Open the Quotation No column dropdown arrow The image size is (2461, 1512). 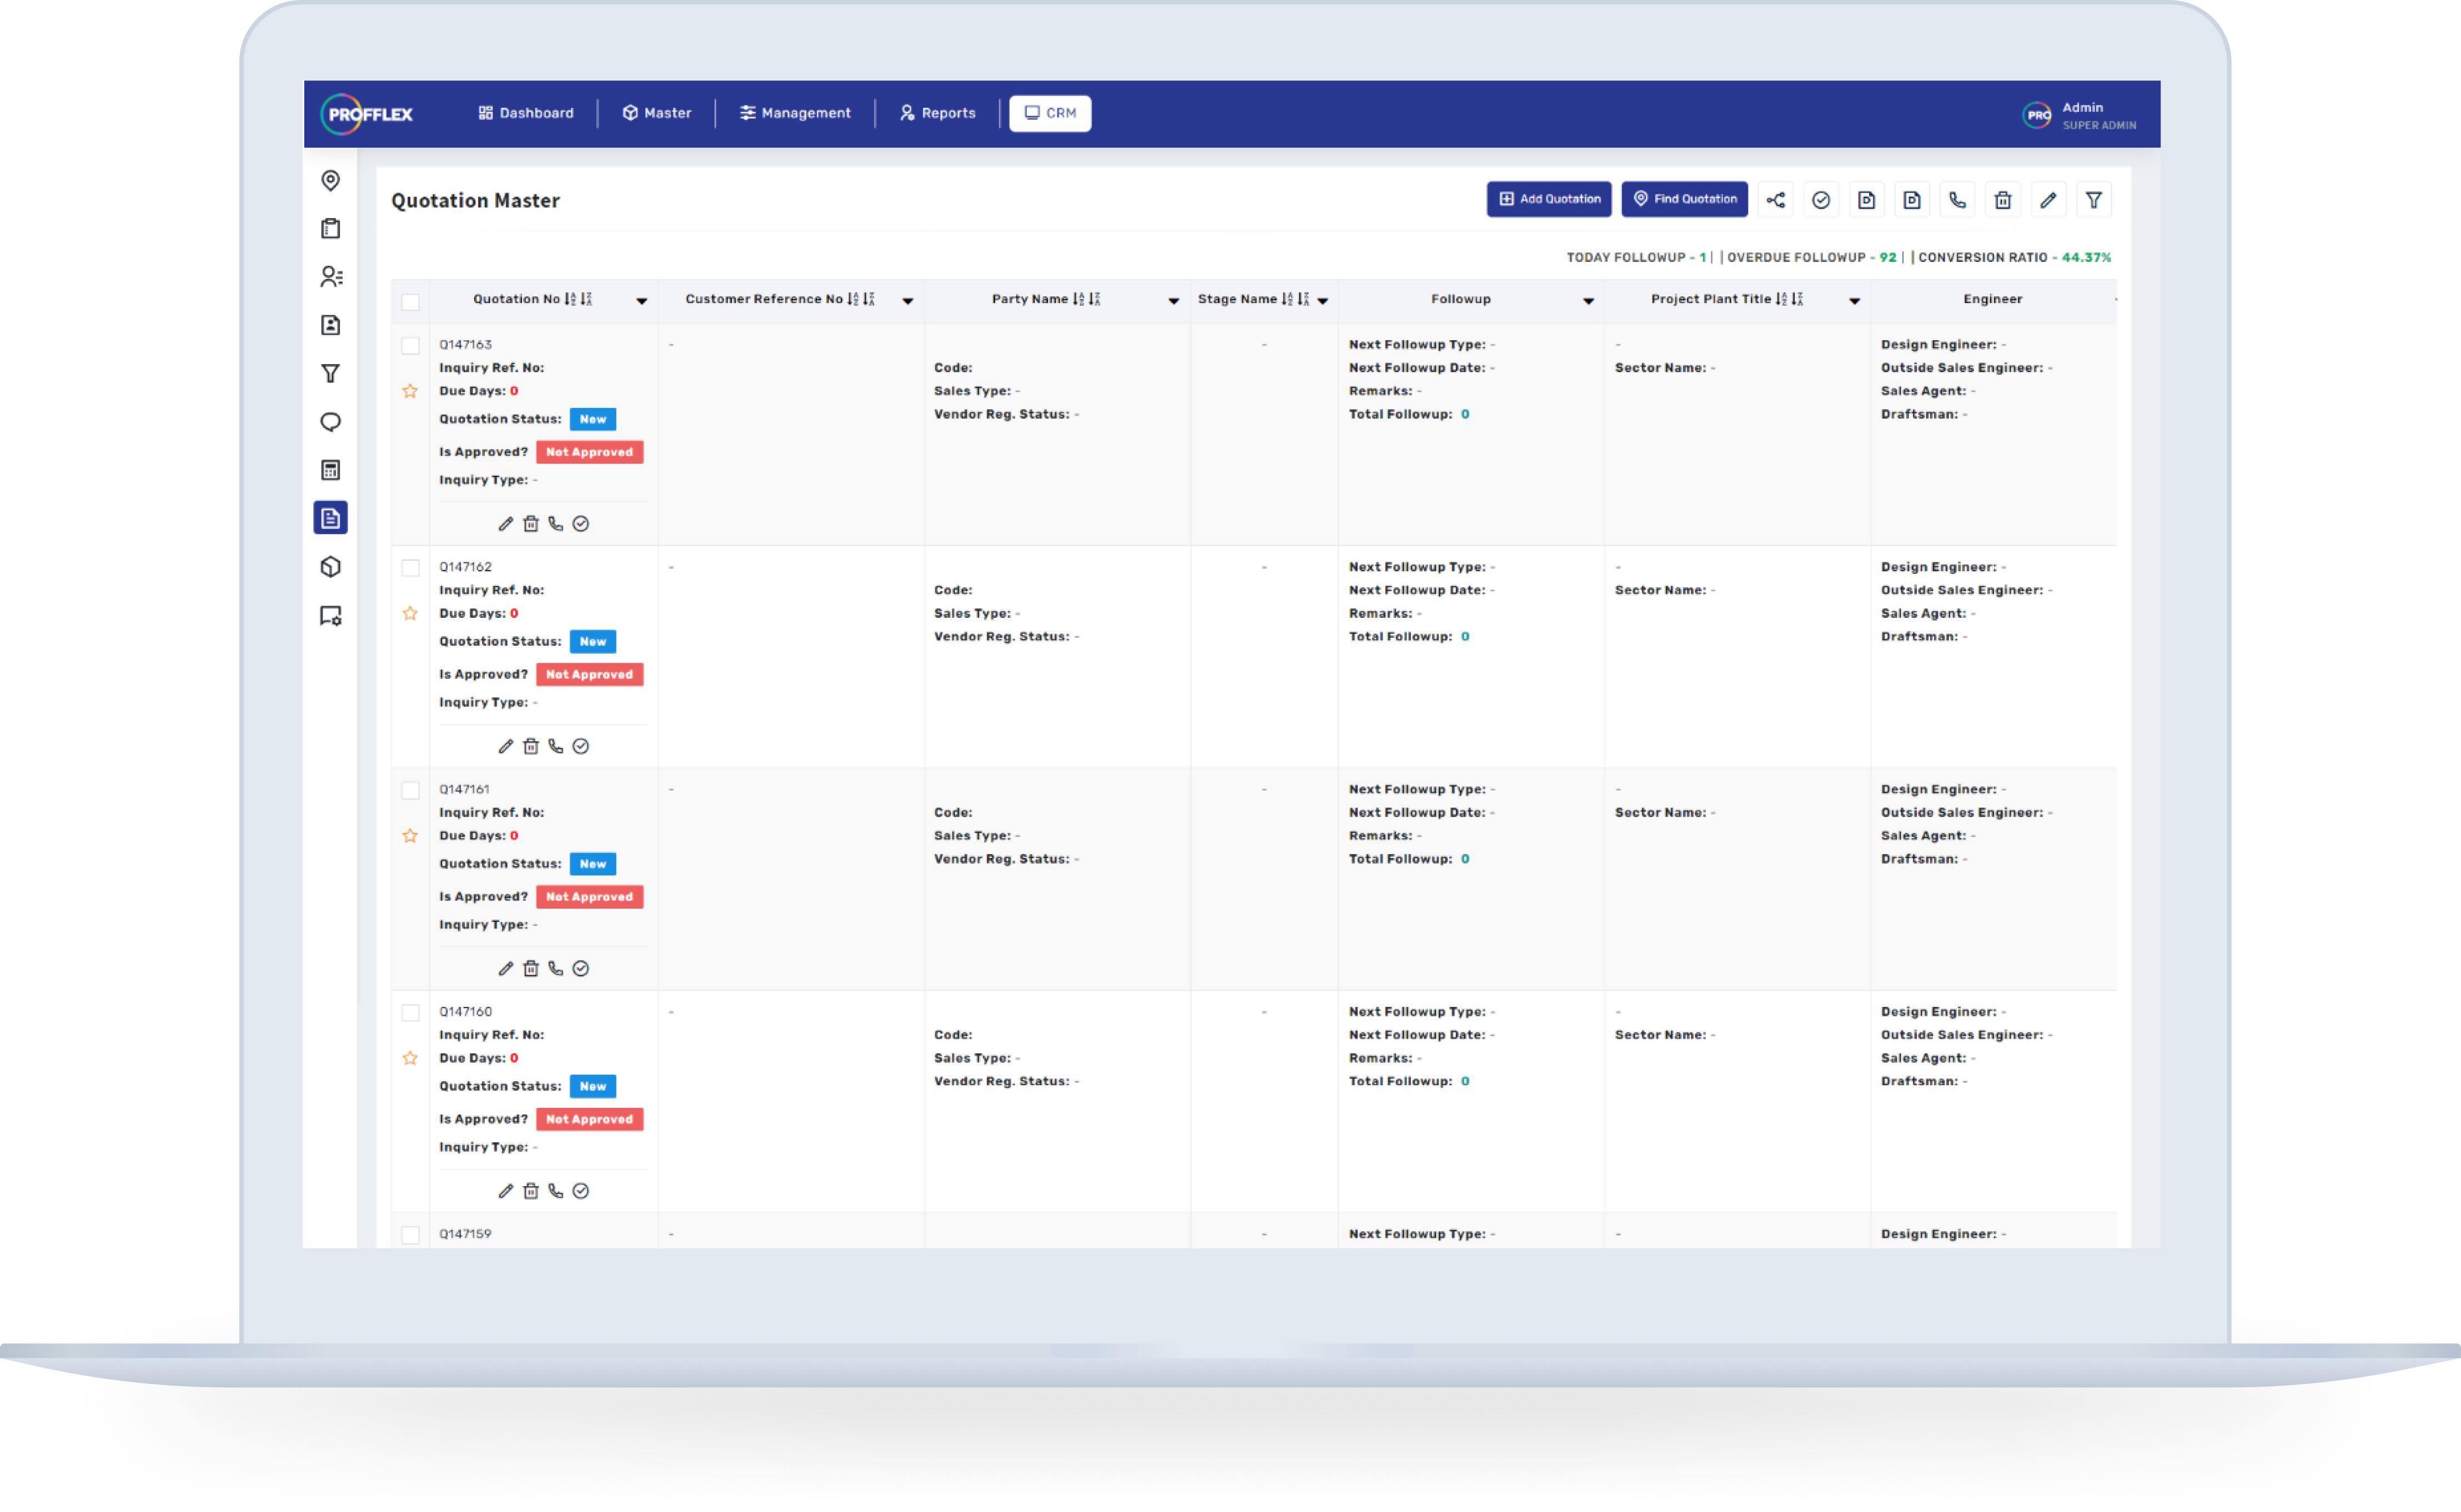[x=642, y=301]
